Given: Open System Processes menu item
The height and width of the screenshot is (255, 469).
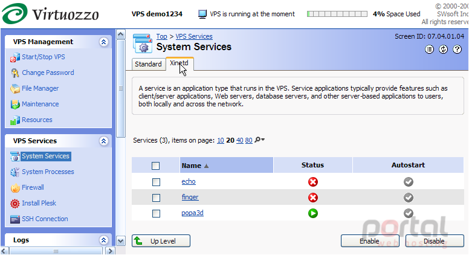Looking at the screenshot, I should click(x=48, y=172).
